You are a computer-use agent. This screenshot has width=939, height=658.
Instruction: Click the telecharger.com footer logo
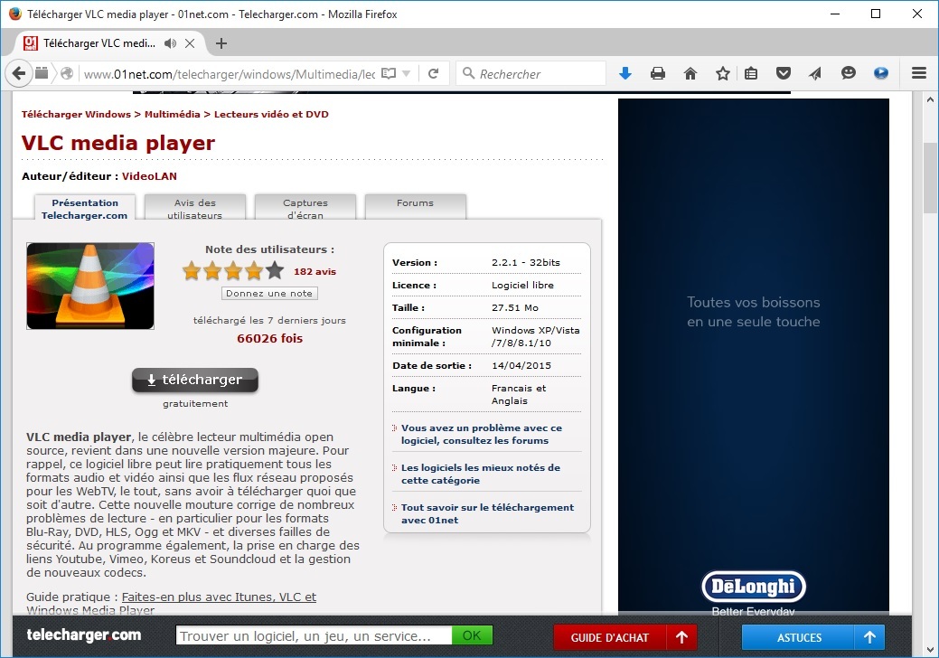(84, 635)
